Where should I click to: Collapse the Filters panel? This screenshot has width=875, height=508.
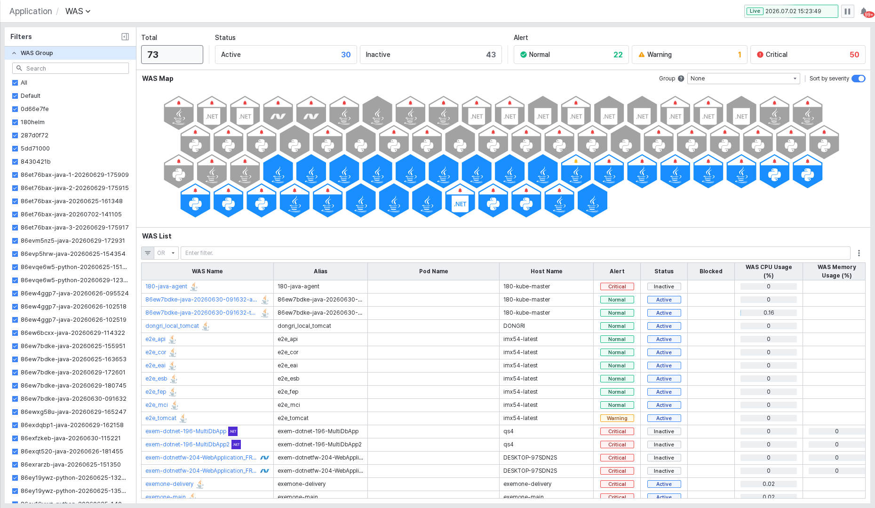click(x=125, y=37)
